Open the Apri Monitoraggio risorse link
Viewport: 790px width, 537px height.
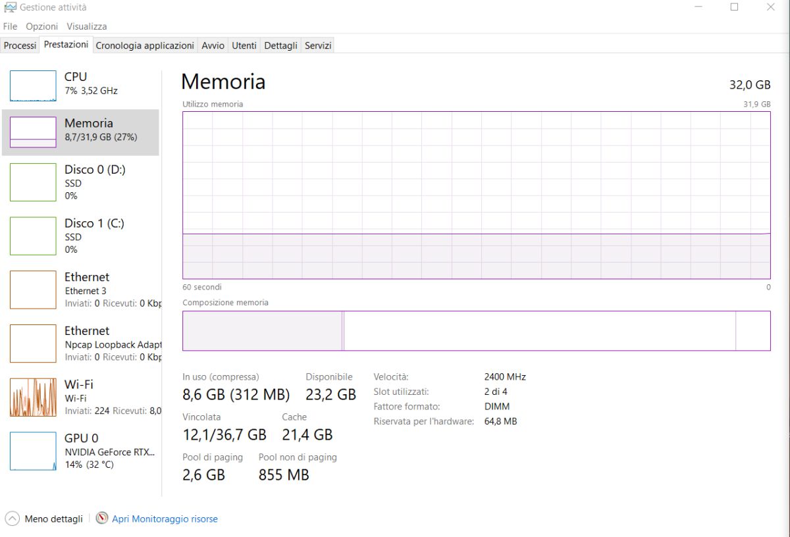[165, 519]
